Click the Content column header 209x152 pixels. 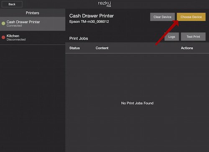click(102, 48)
